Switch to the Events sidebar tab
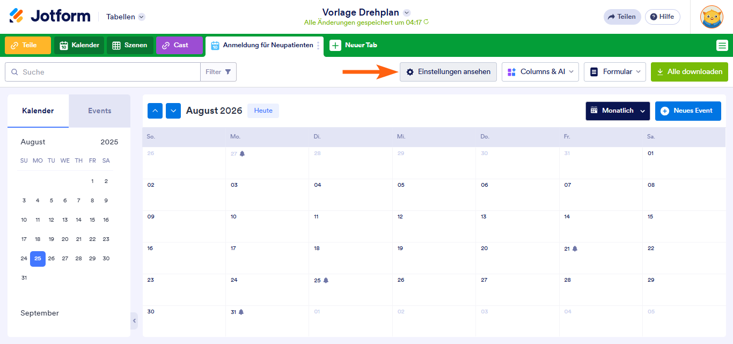This screenshot has height=344, width=733. coord(99,111)
